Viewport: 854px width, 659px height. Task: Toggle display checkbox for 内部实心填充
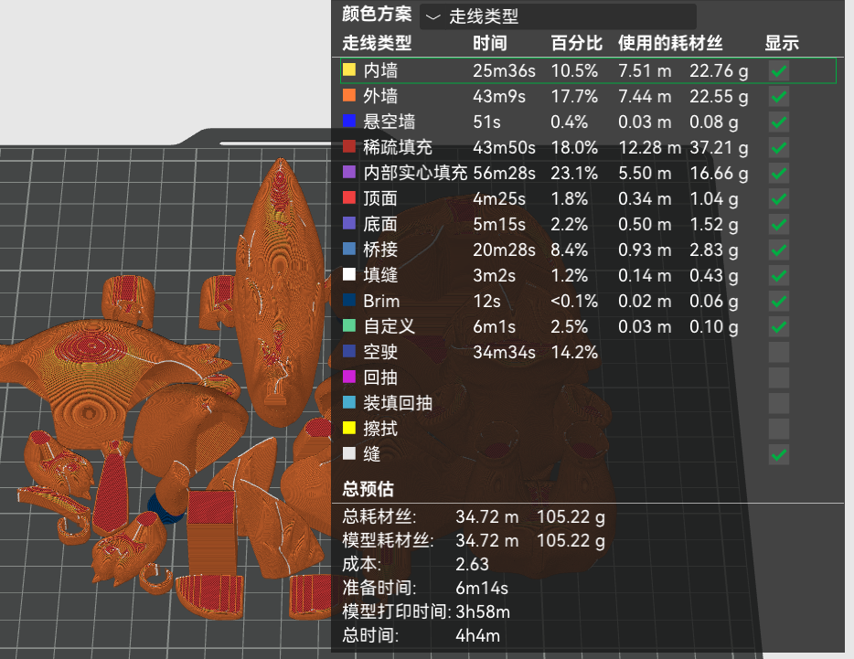pos(779,173)
